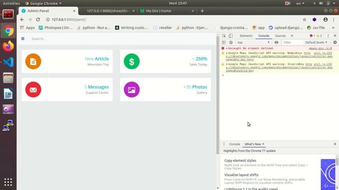Viewport: 339px width, 190px height.
Task: Open console settings gear
Action: (335, 42)
